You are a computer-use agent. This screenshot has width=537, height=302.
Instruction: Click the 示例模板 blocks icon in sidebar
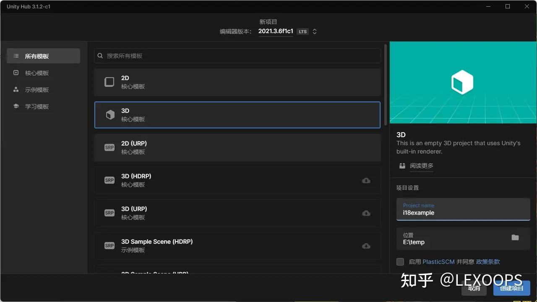(x=16, y=89)
